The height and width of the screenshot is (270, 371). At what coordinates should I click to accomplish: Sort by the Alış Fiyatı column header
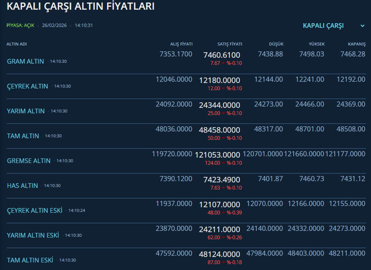[x=181, y=44]
